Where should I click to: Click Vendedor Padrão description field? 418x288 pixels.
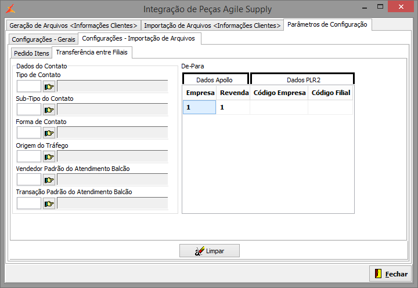[113, 180]
